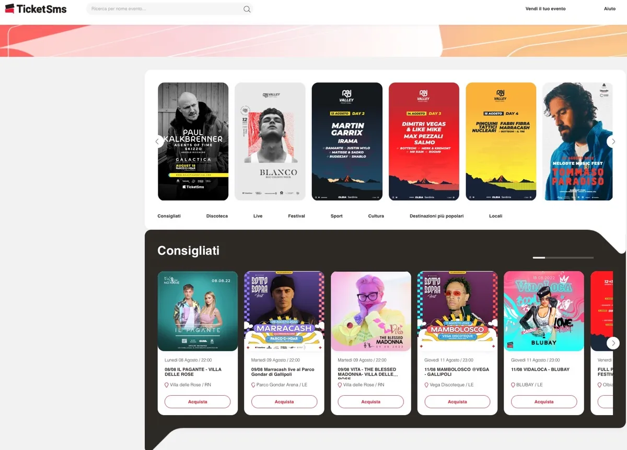This screenshot has width=627, height=450.
Task: Advance the Consigliati carousel with right arrow
Action: 613,343
